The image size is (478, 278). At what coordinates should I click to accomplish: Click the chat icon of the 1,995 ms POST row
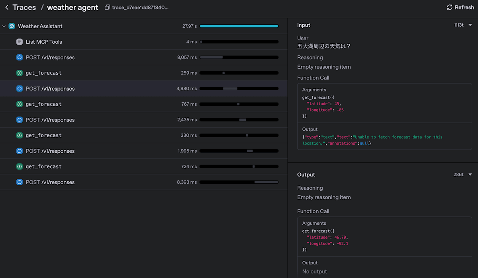pyautogui.click(x=20, y=151)
